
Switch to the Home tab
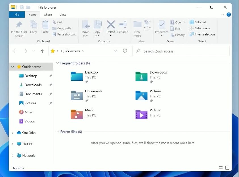(x=32, y=15)
